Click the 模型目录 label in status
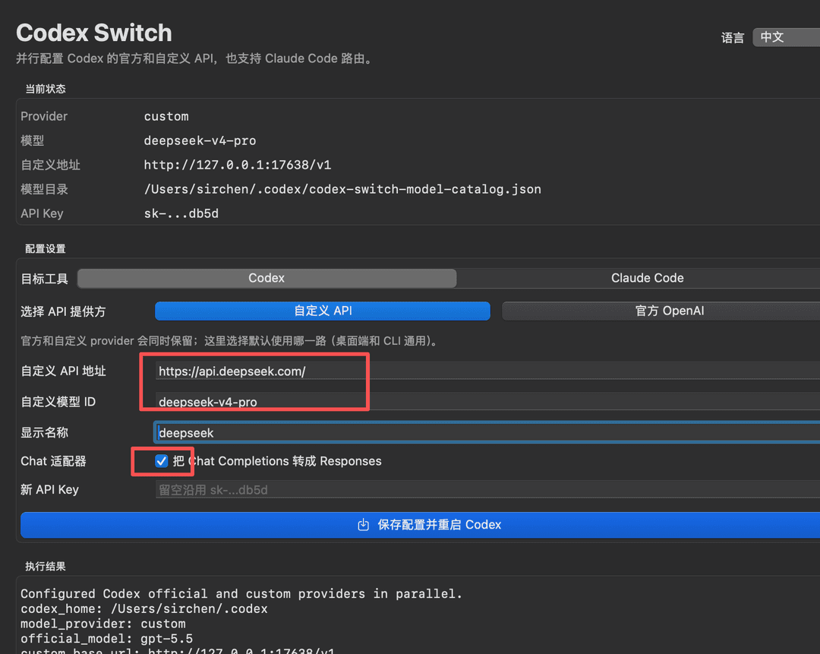This screenshot has width=820, height=654. click(x=45, y=189)
